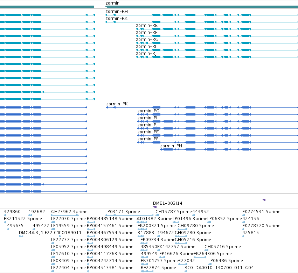Pick the zormin-RI transcript label
298x273 pixels.
coord(146,47)
